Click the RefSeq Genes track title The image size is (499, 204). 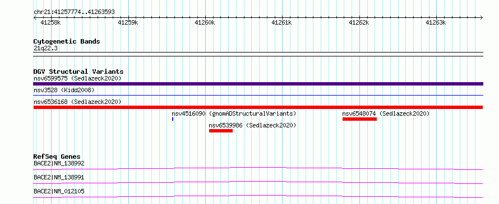point(57,156)
